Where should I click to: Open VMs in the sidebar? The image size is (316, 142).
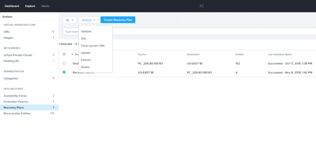coord(6,32)
